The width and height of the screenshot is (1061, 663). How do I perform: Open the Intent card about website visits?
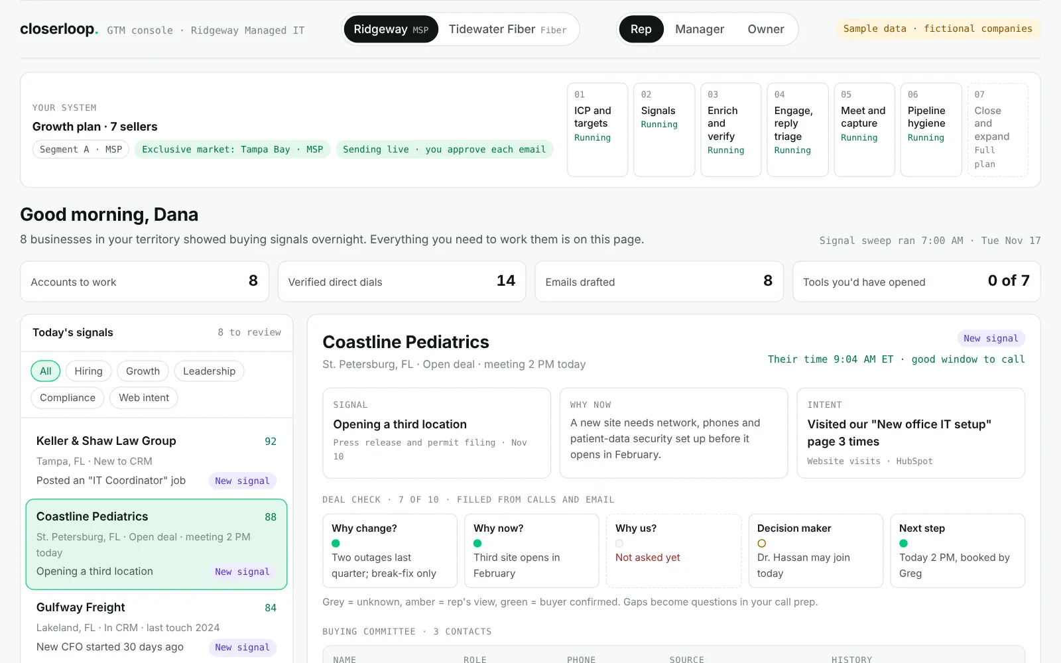click(x=910, y=433)
